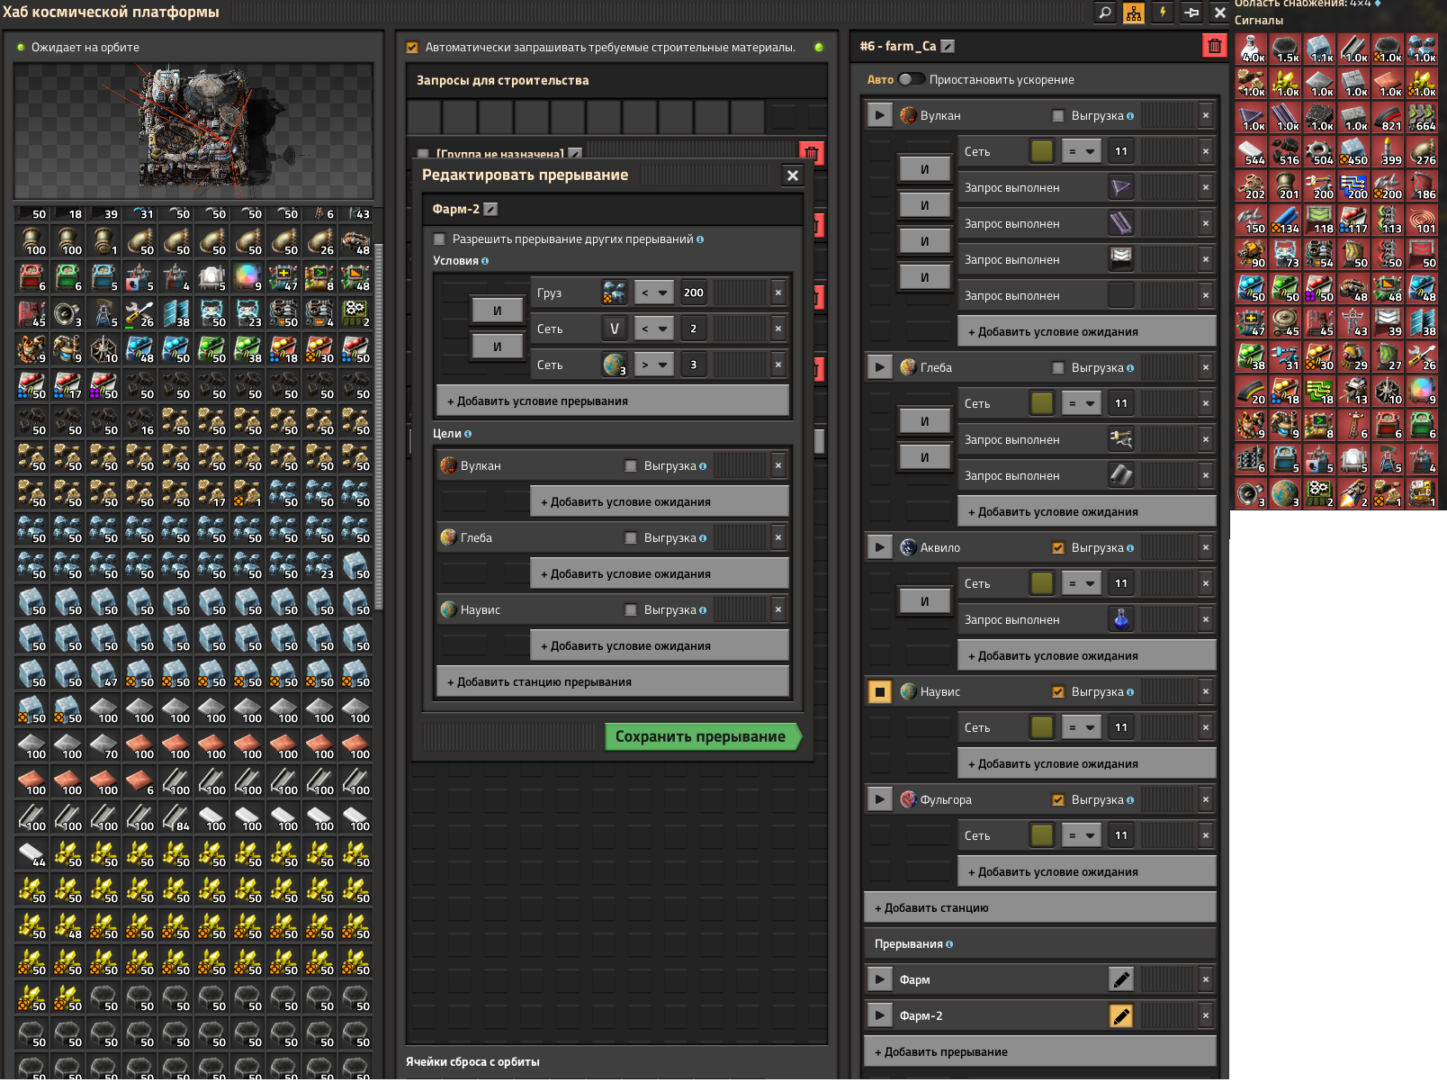1447x1082 pixels.
Task: Open the '<' dropdown beside the V signal
Action: (x=654, y=329)
